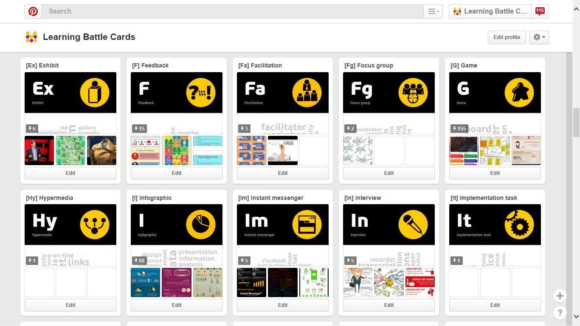Open Exhibit thumbnail of man speaking
The image size is (580, 326).
[x=39, y=150]
